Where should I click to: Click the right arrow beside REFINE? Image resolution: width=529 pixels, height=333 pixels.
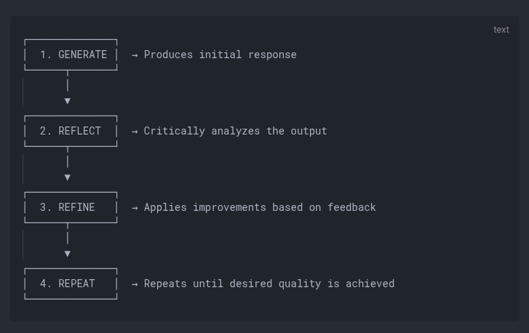point(135,207)
